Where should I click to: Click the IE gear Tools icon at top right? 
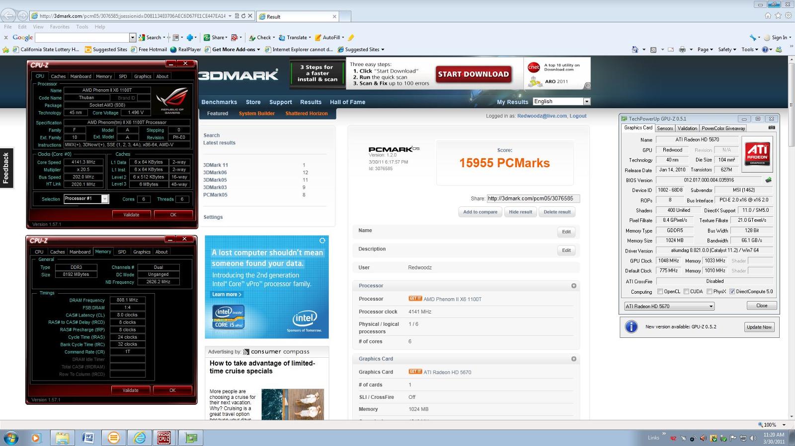788,16
